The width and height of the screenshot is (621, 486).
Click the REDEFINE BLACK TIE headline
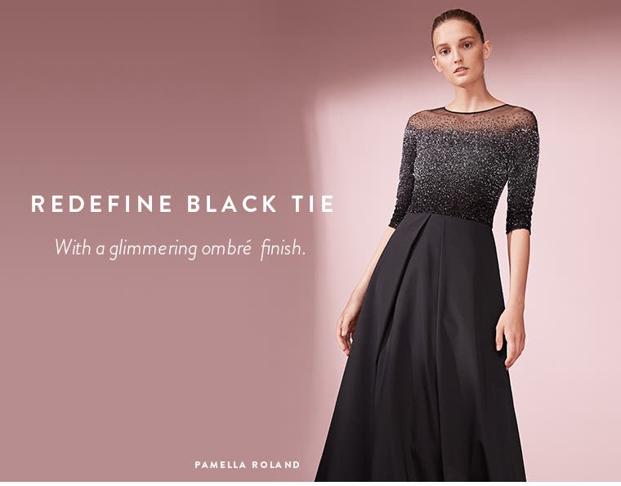click(x=182, y=204)
